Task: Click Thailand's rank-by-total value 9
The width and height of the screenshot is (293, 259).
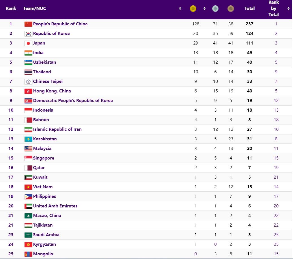Action: (276, 72)
